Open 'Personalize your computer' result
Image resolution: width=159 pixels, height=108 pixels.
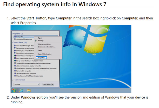pyautogui.click(x=24, y=56)
